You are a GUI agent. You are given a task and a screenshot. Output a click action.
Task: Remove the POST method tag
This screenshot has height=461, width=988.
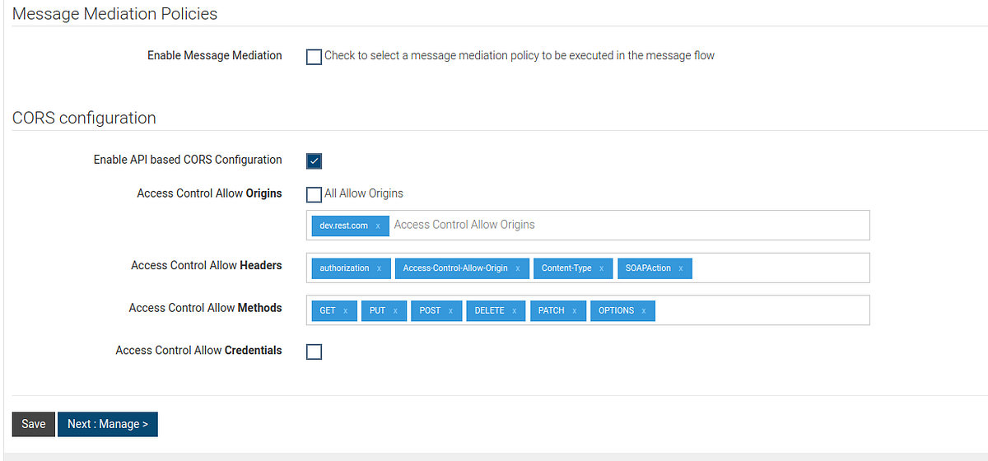(x=450, y=311)
